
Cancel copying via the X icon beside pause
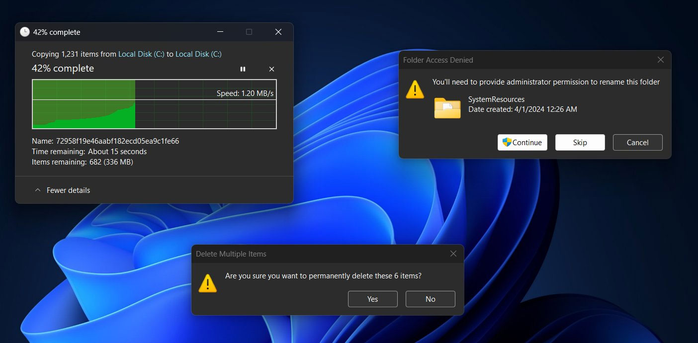click(x=271, y=69)
